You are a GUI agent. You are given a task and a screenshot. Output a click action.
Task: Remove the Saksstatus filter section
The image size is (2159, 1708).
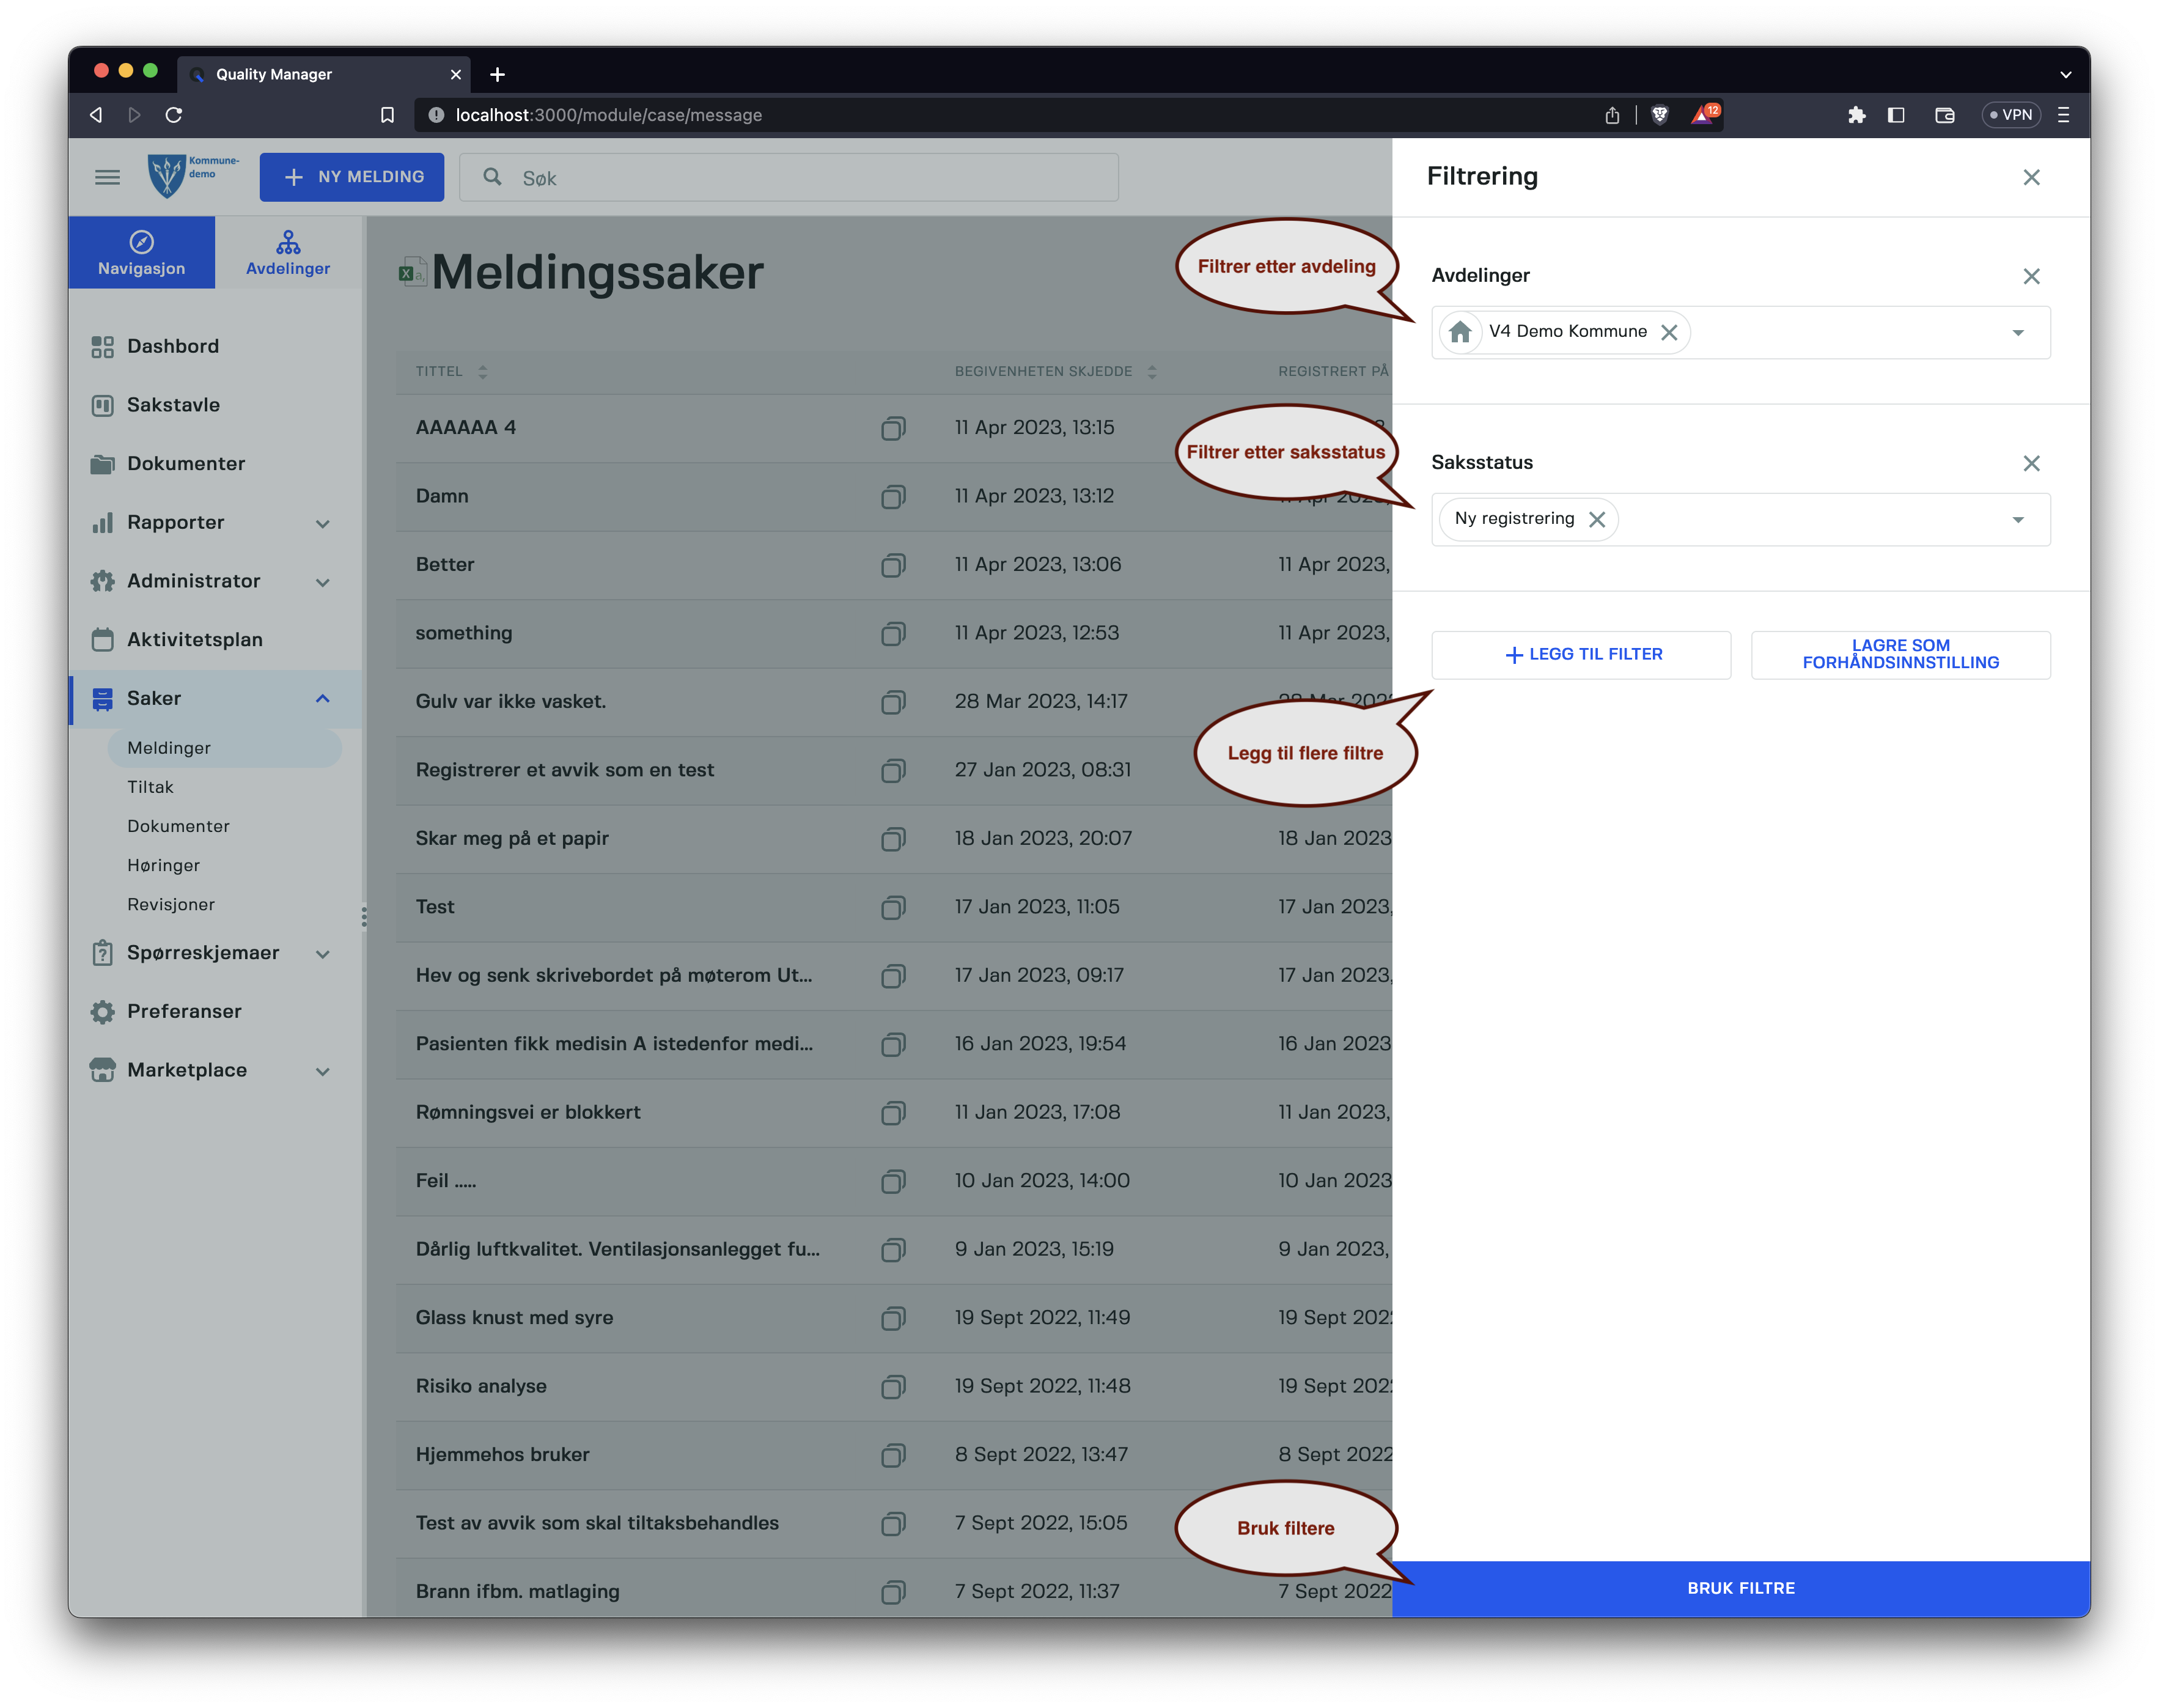click(2031, 463)
